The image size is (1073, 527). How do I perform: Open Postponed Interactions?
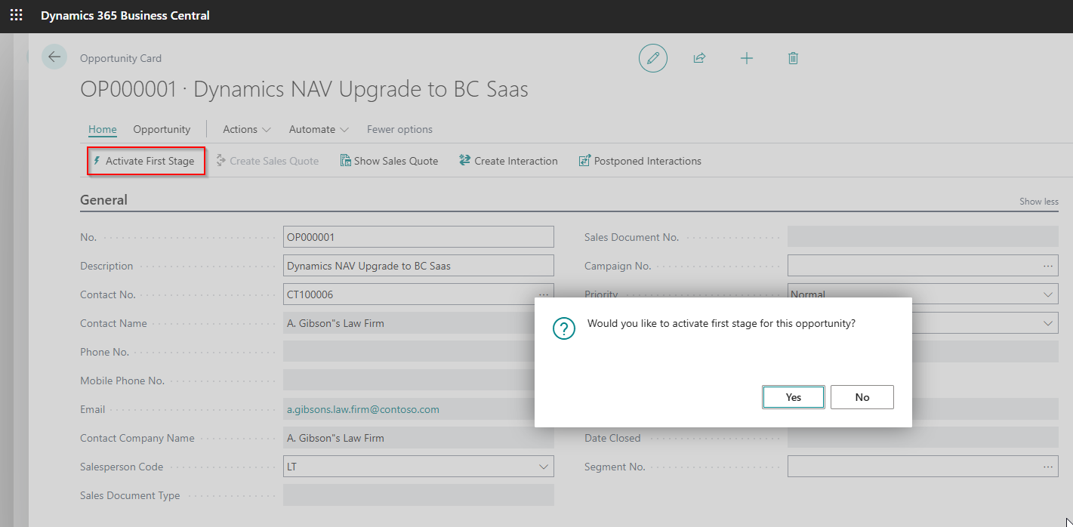coord(640,161)
